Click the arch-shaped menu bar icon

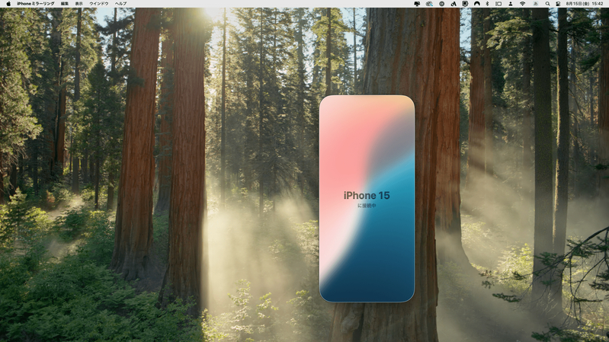pos(477,4)
